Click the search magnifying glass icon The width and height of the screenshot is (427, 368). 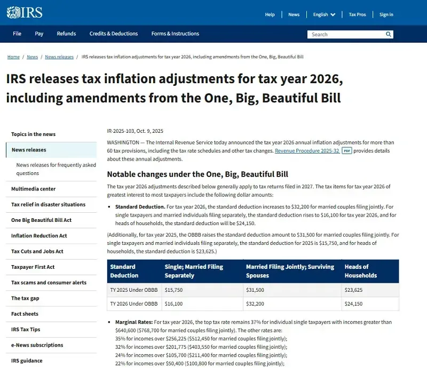389,34
